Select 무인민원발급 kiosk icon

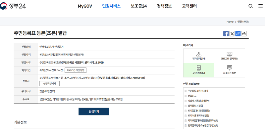coord(199,68)
